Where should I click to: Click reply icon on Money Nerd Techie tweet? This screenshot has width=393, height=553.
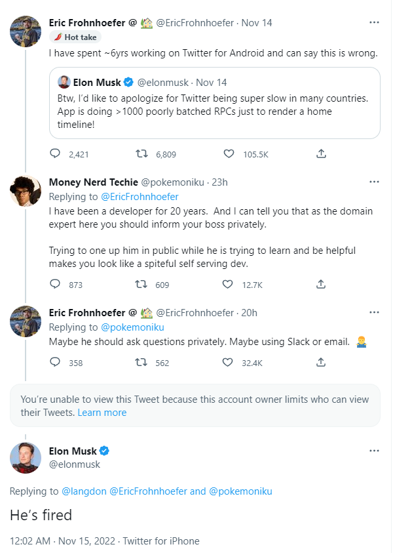[x=55, y=285]
